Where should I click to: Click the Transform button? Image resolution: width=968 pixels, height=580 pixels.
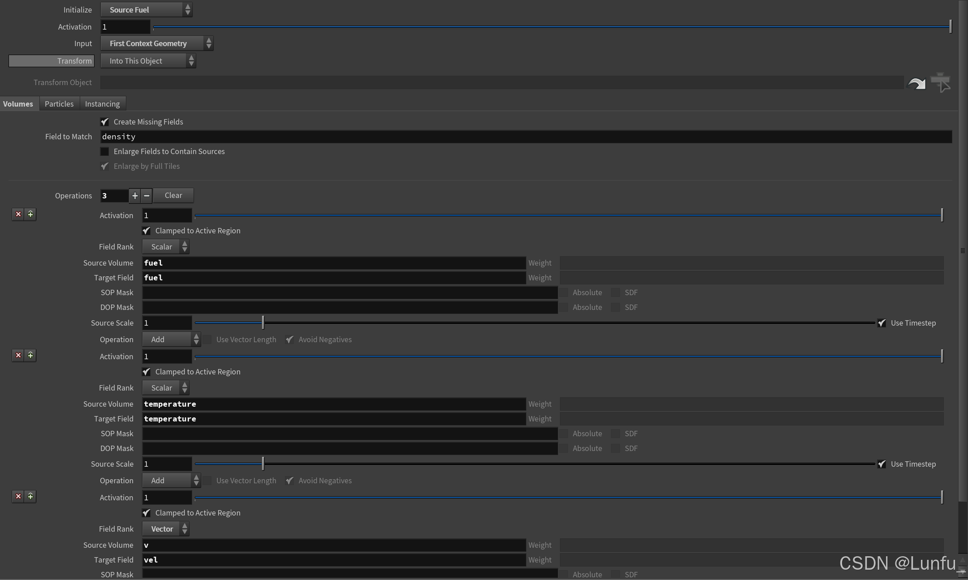[x=51, y=60]
